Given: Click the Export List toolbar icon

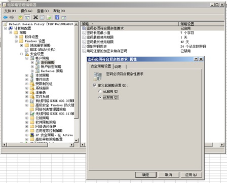Looking at the screenshot, I should pyautogui.click(x=49, y=17).
